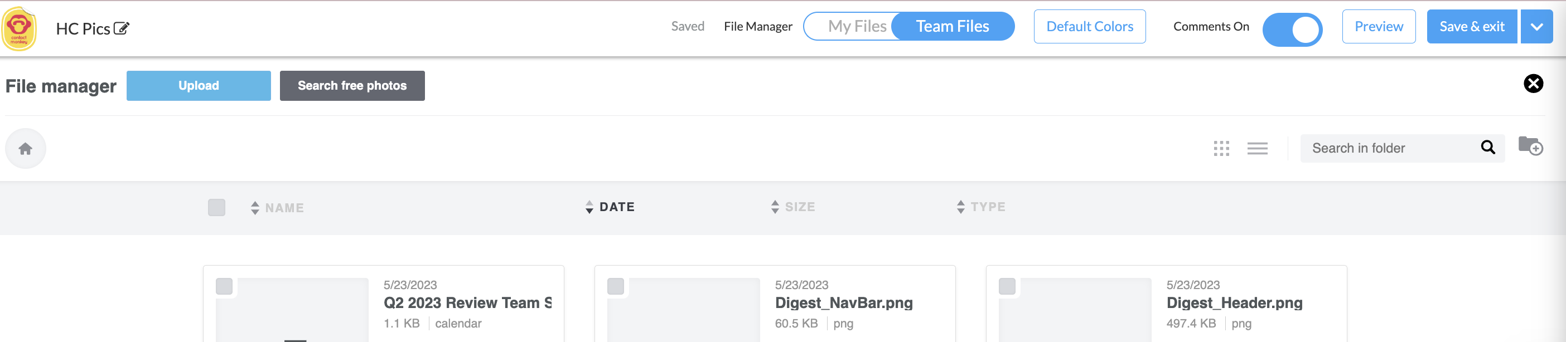The width and height of the screenshot is (1566, 342).
Task: Switch to grid view icon
Action: pos(1221,148)
